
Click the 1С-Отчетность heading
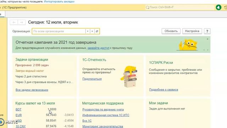(94, 60)
